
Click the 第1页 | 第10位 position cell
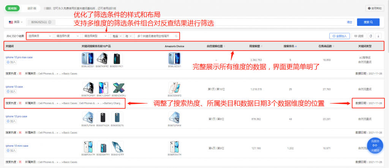(x=216, y=89)
